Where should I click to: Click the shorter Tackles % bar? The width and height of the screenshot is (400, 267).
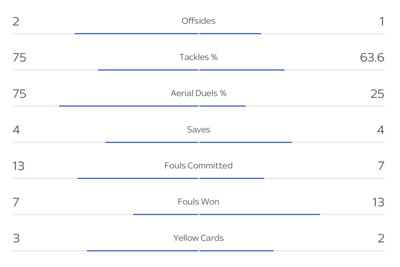point(242,70)
